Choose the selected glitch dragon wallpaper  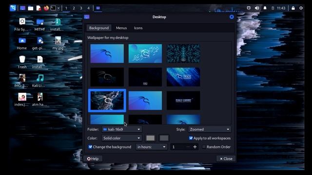point(107,101)
